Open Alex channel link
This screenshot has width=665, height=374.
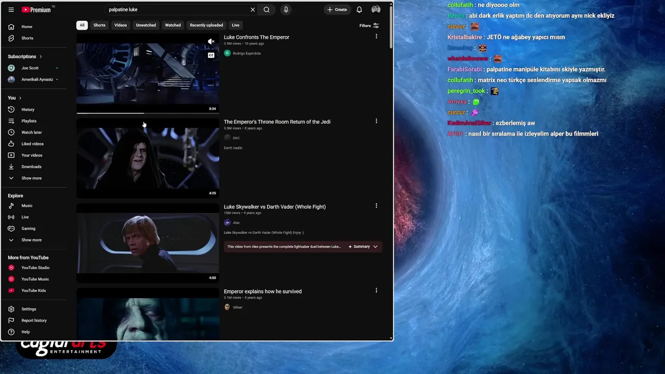[x=236, y=223]
